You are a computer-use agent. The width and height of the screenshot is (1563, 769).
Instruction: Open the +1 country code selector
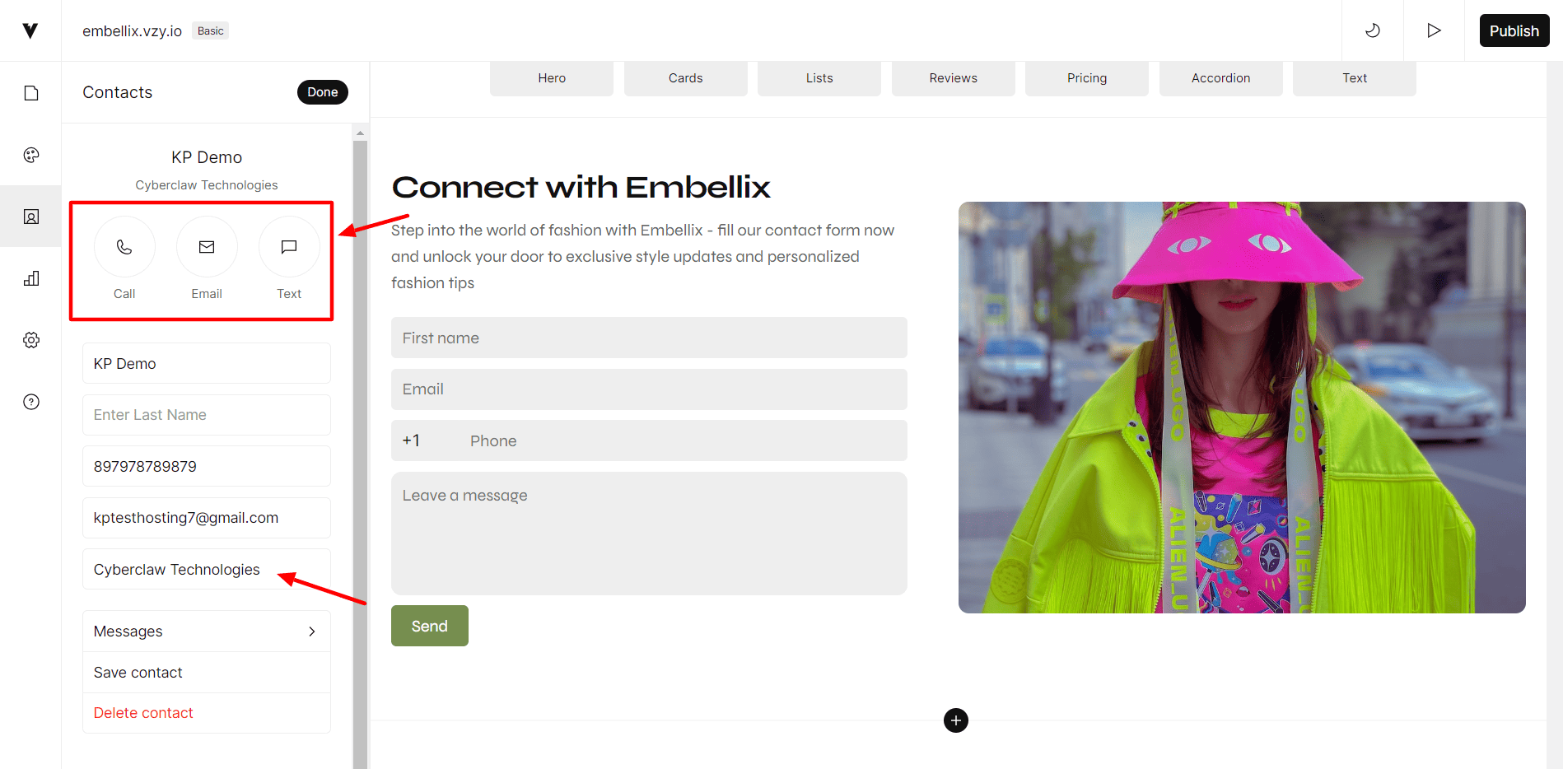click(412, 440)
